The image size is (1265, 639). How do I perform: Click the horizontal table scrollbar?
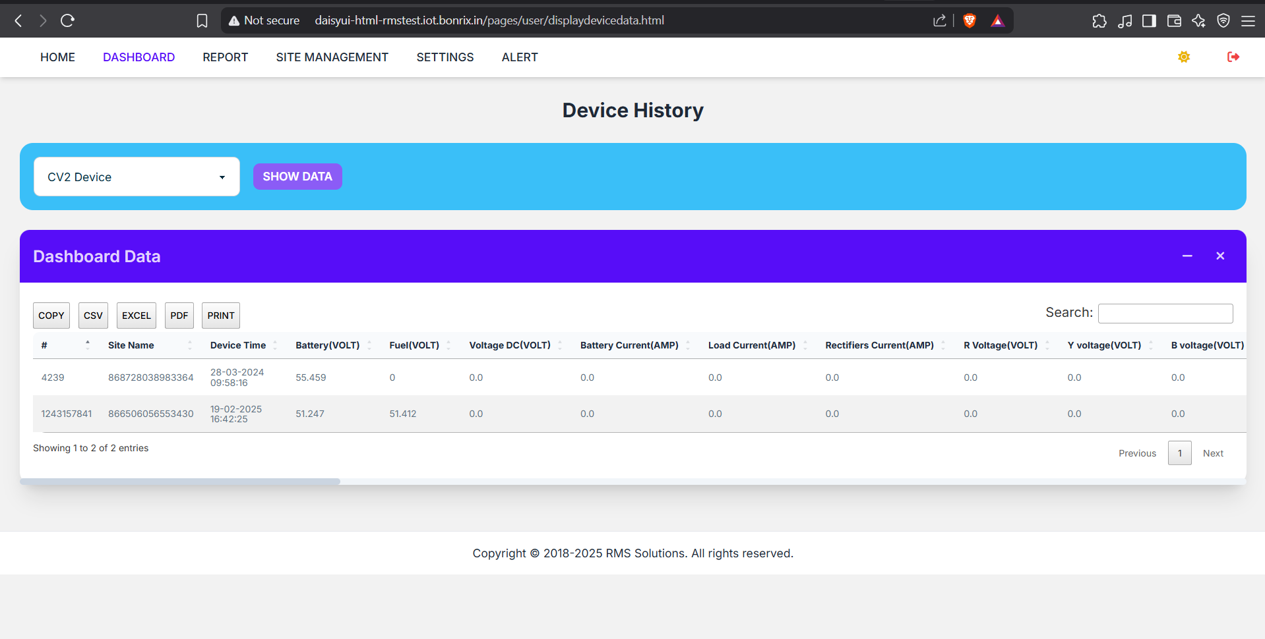(x=180, y=482)
